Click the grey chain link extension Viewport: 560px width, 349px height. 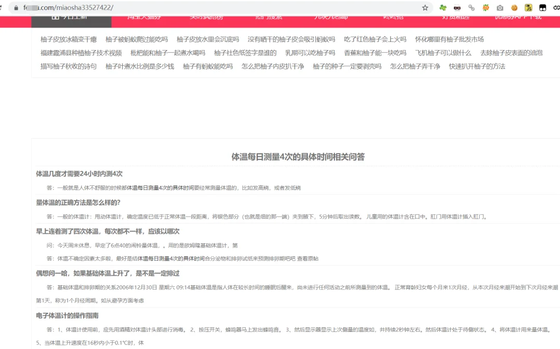click(x=471, y=7)
